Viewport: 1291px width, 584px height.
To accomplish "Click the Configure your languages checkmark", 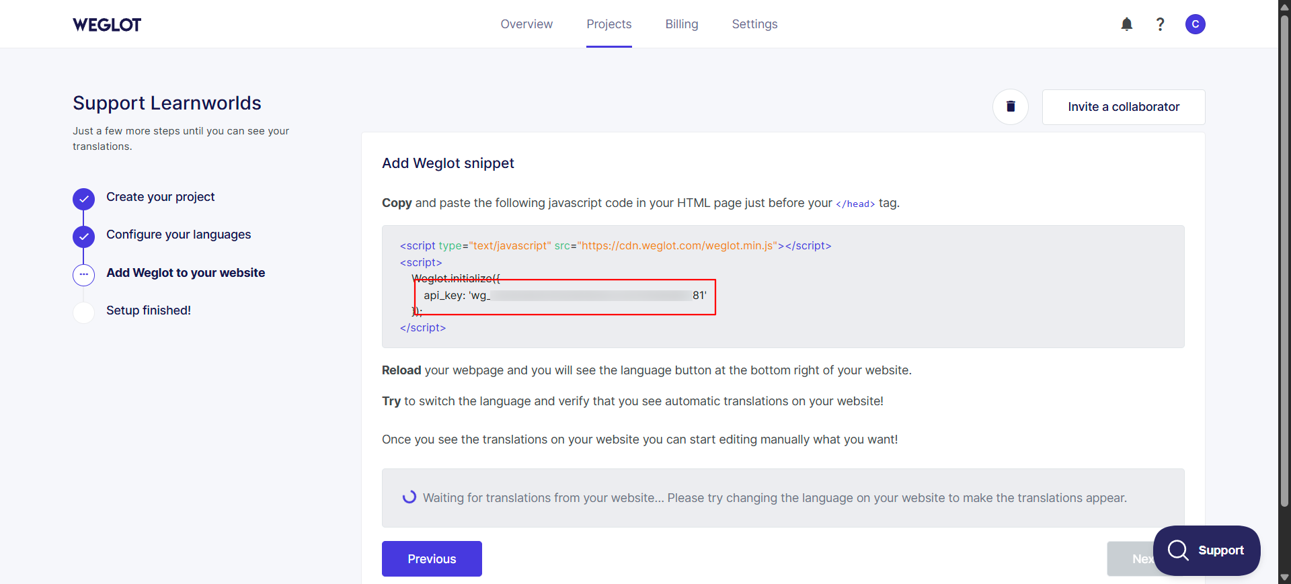I will (x=83, y=237).
